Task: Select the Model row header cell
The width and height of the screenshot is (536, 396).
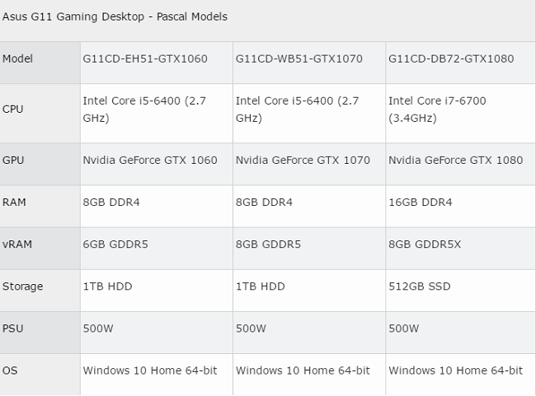Action: click(18, 59)
